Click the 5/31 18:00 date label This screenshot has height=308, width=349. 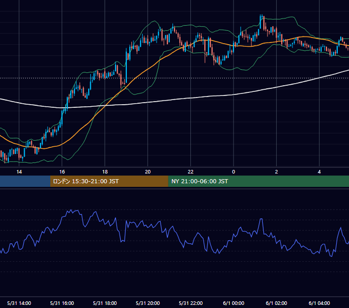pos(105,303)
